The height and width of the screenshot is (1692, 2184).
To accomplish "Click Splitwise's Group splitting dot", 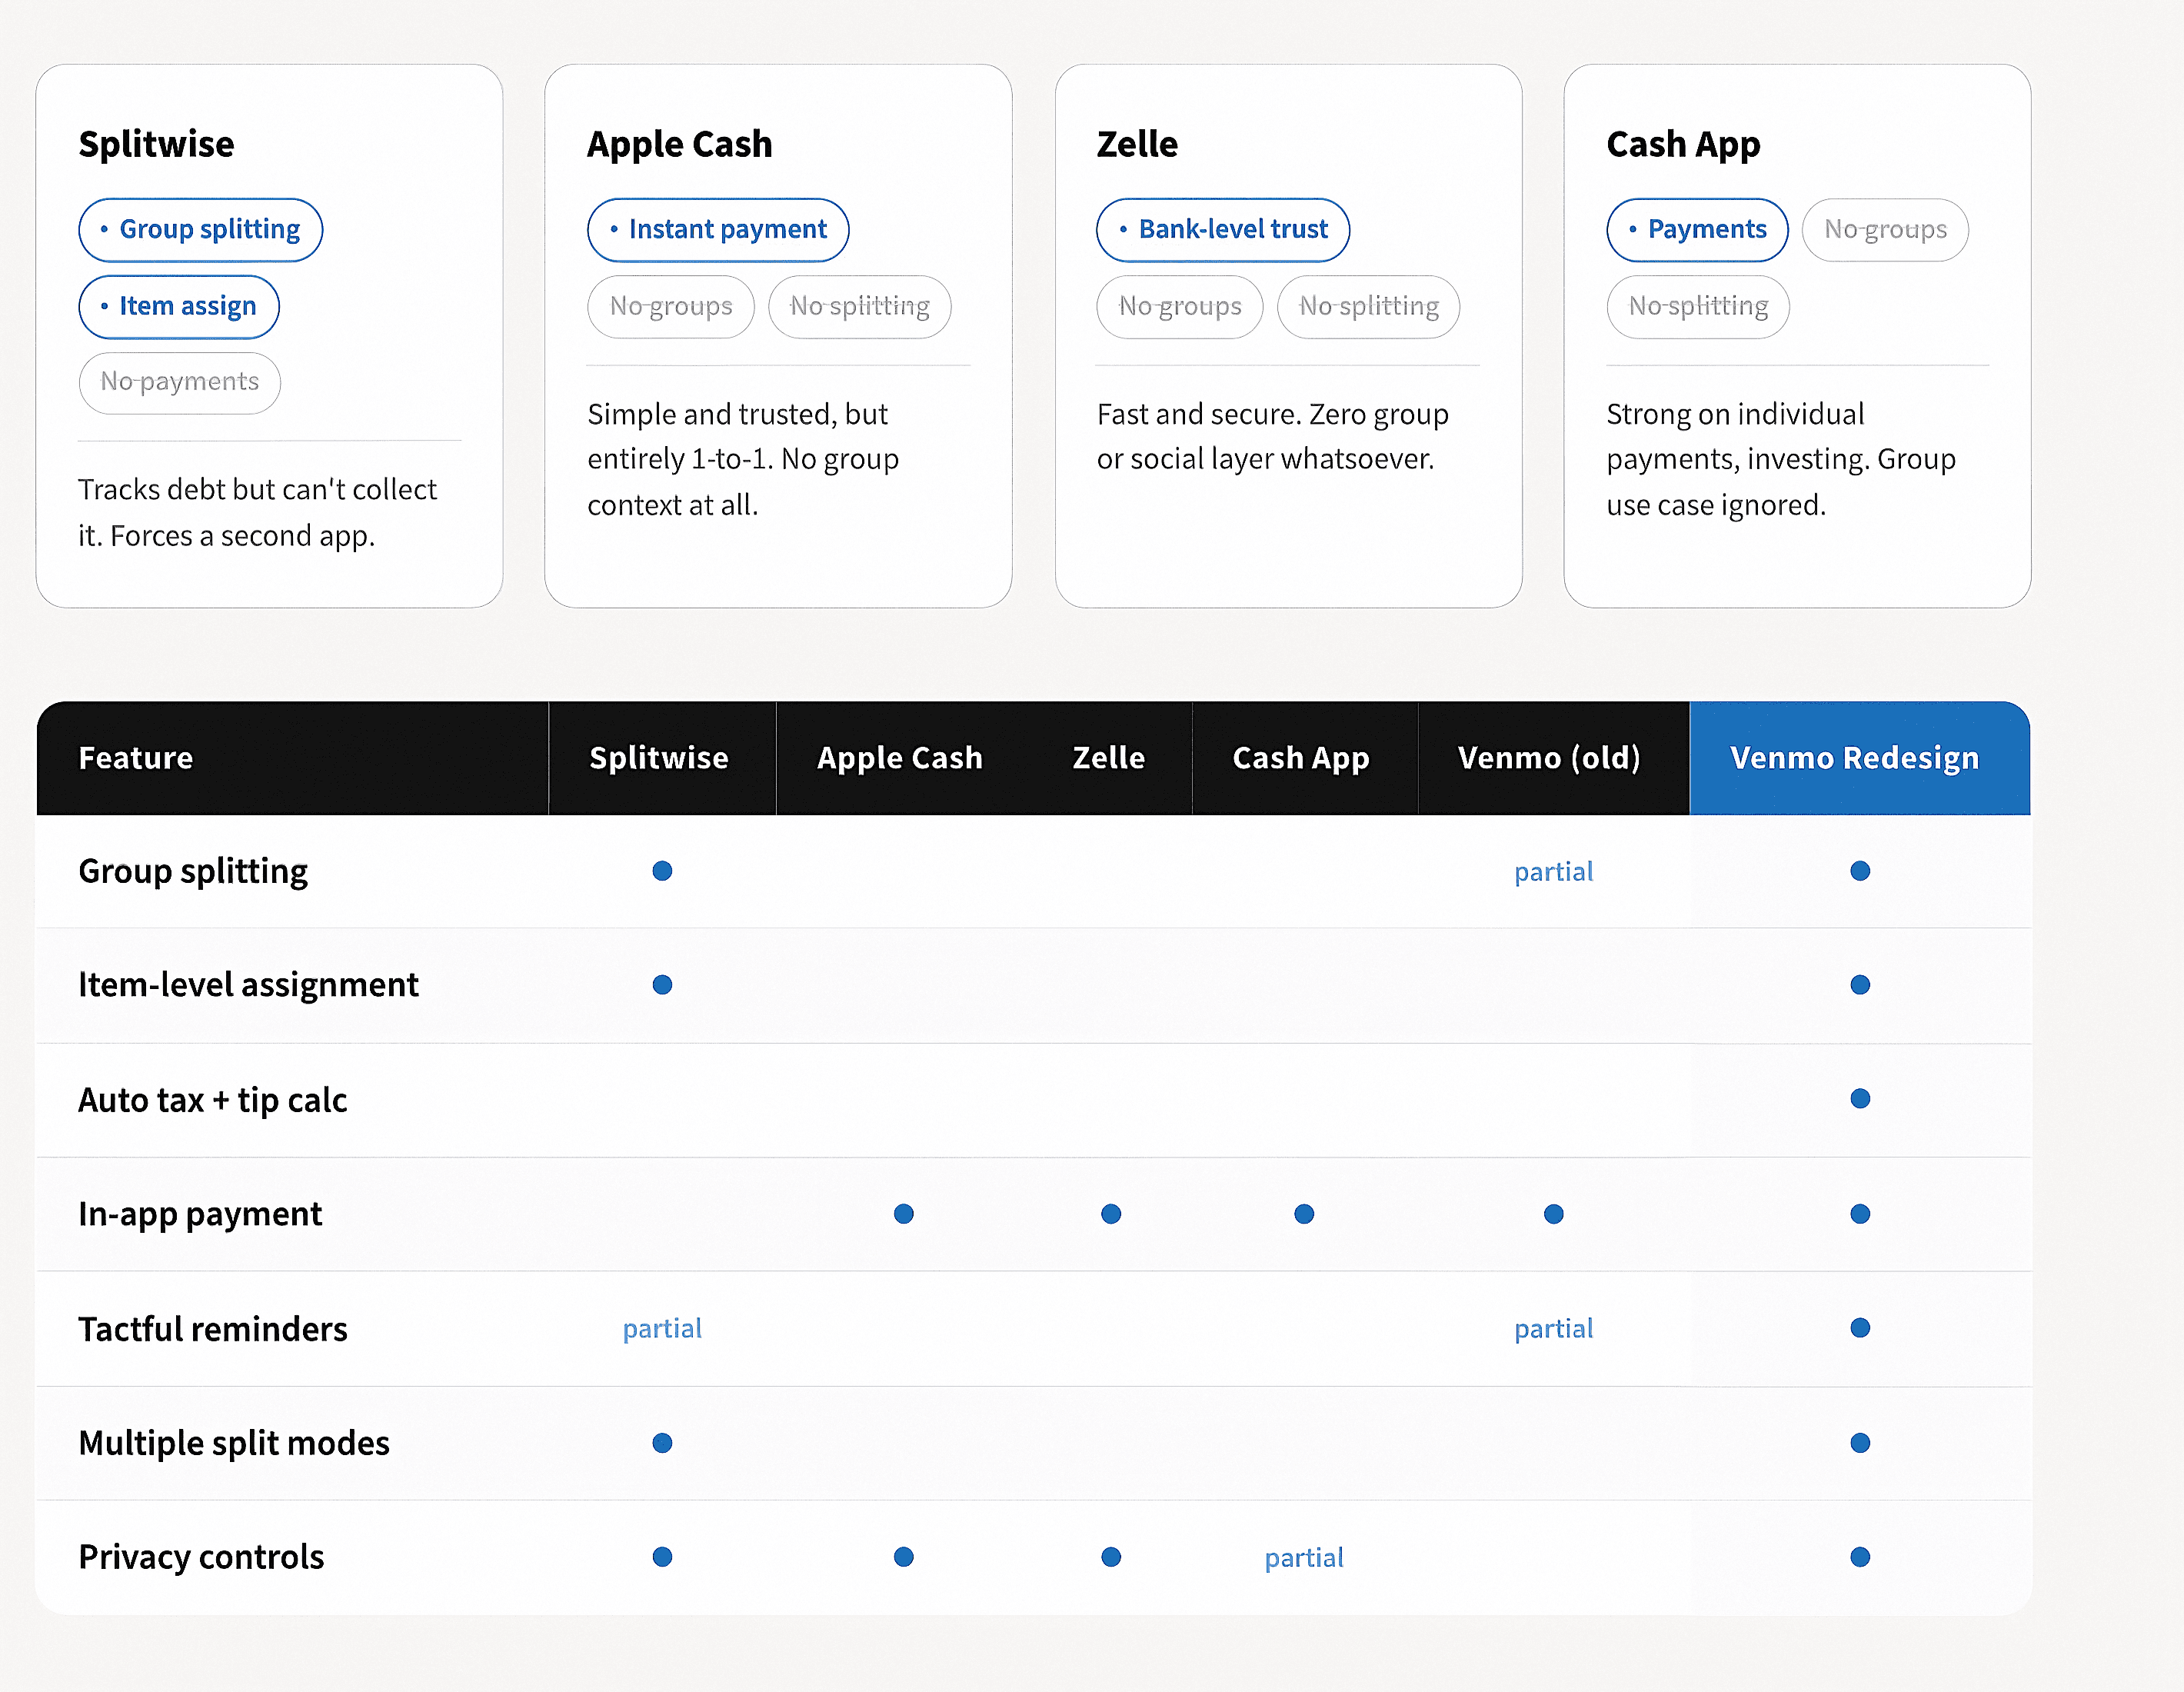I will click(x=662, y=871).
